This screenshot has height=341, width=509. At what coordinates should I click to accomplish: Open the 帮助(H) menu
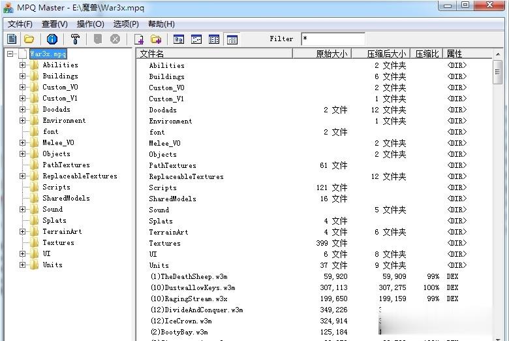pos(161,24)
